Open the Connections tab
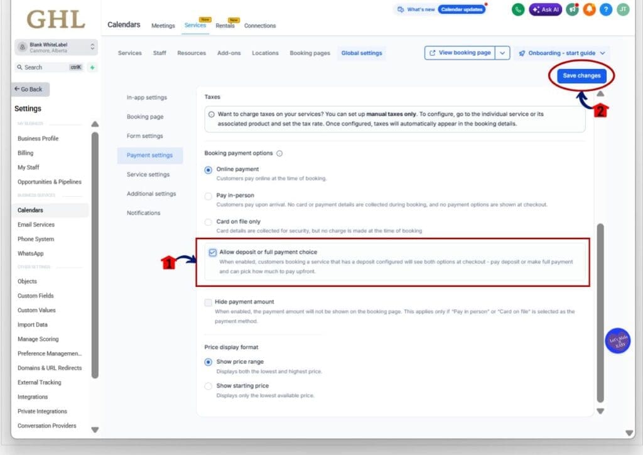This screenshot has width=643, height=455. pos(260,26)
